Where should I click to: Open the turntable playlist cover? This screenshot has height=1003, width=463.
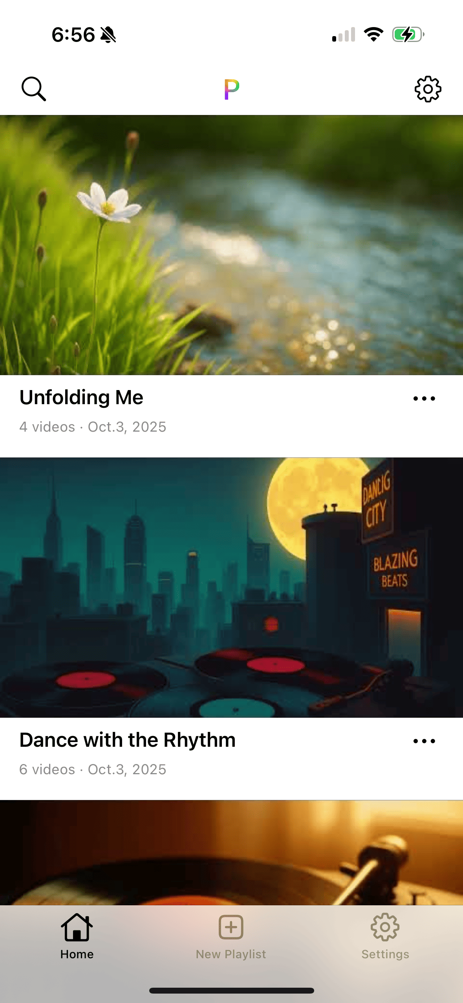pyautogui.click(x=231, y=853)
